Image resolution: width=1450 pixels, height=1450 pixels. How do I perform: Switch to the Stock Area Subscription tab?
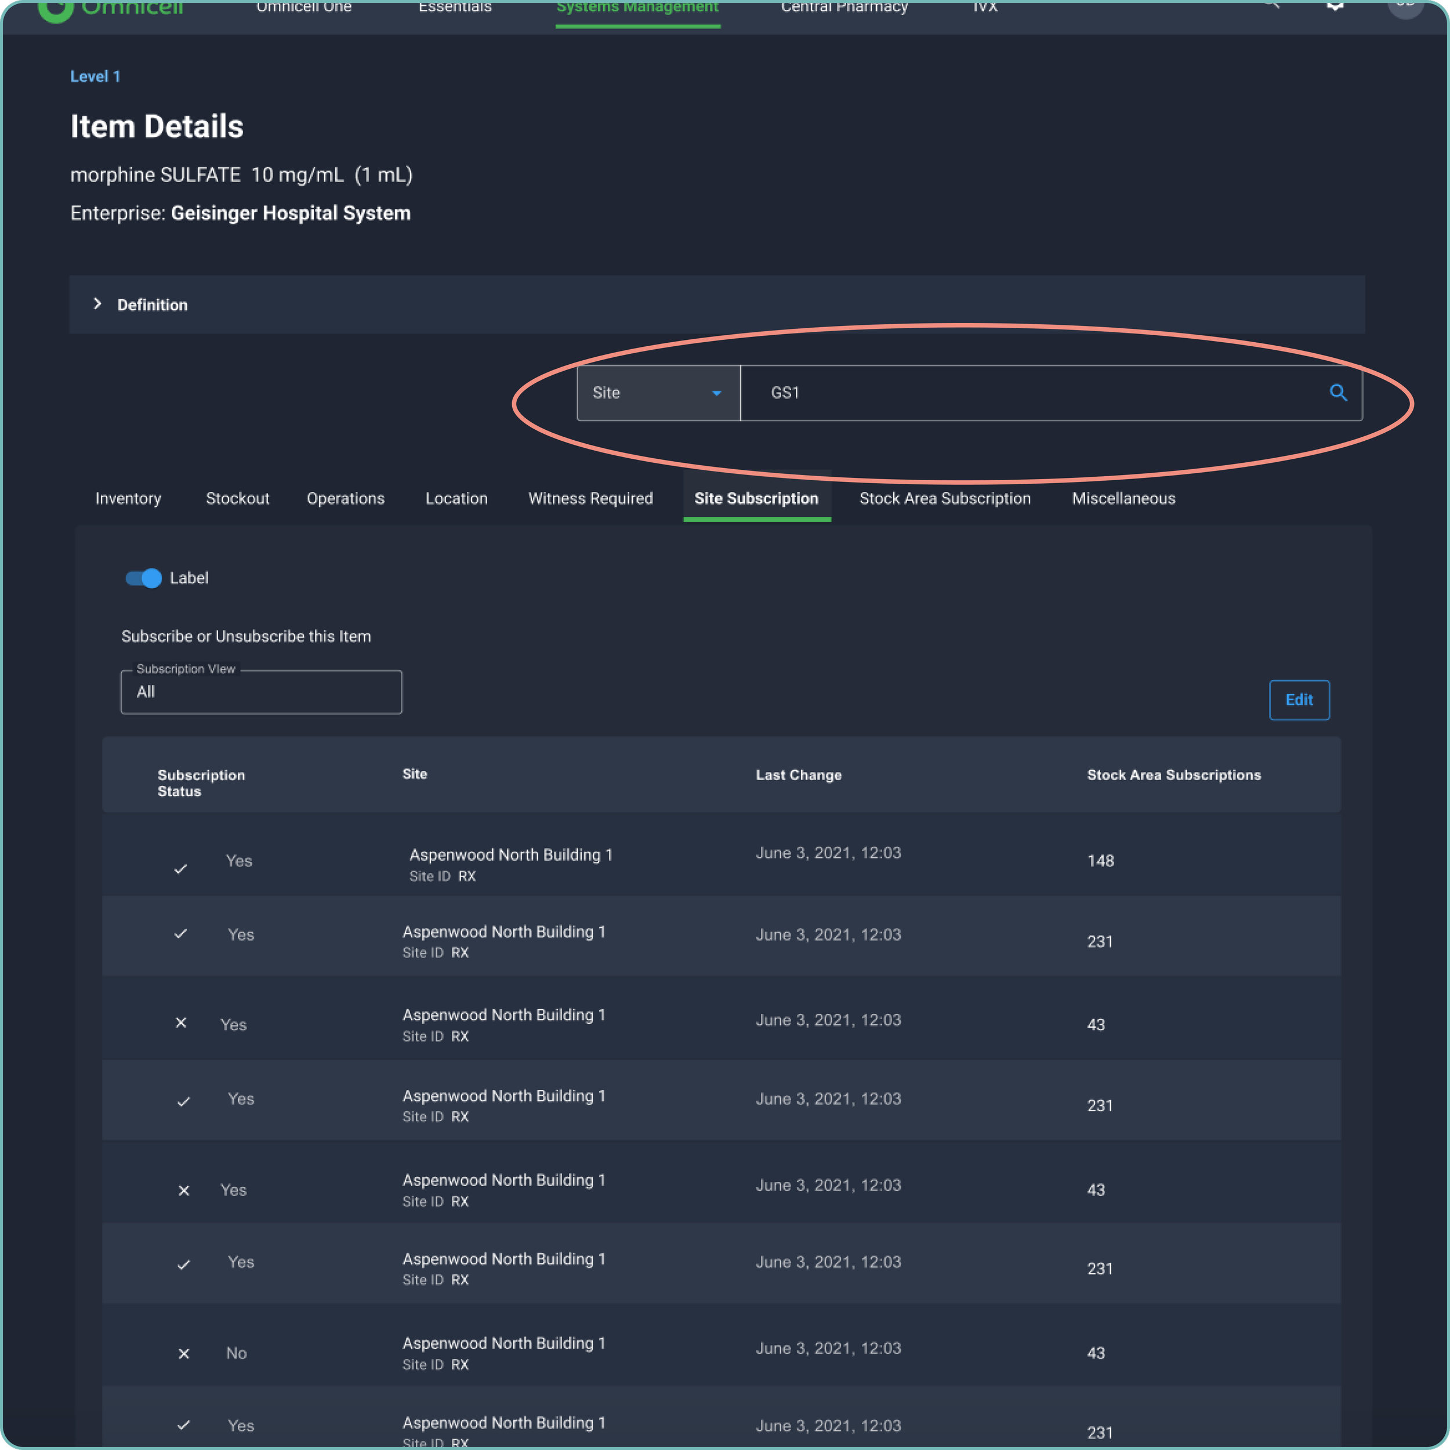[944, 498]
